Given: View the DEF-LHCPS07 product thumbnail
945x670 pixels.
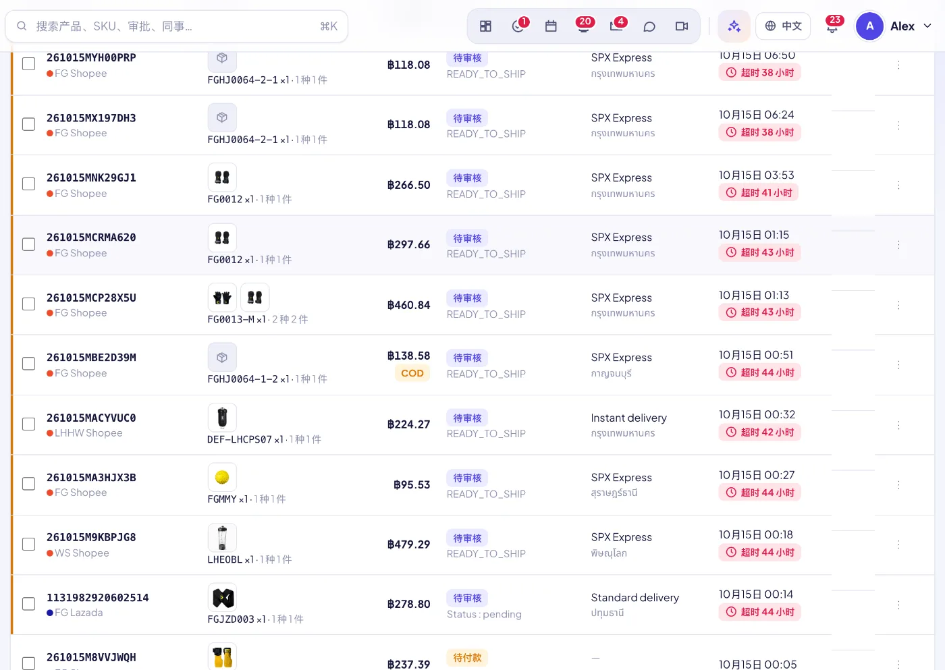Looking at the screenshot, I should point(222,417).
